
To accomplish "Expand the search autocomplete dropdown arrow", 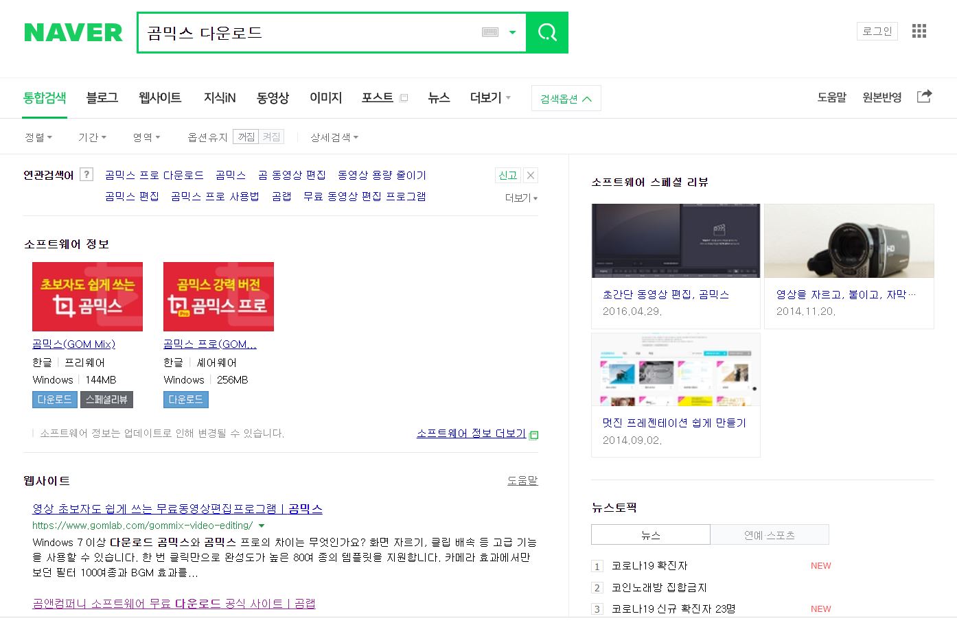I will point(512,32).
